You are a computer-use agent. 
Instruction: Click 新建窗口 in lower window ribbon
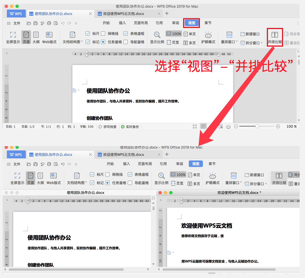click(254, 175)
